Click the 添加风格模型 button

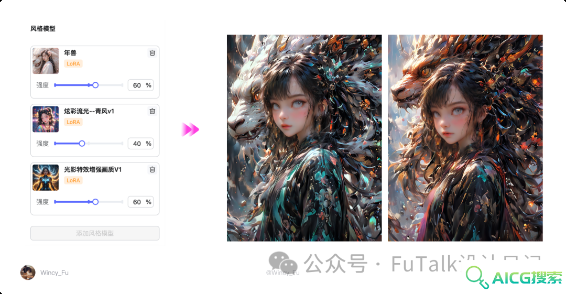[95, 233]
